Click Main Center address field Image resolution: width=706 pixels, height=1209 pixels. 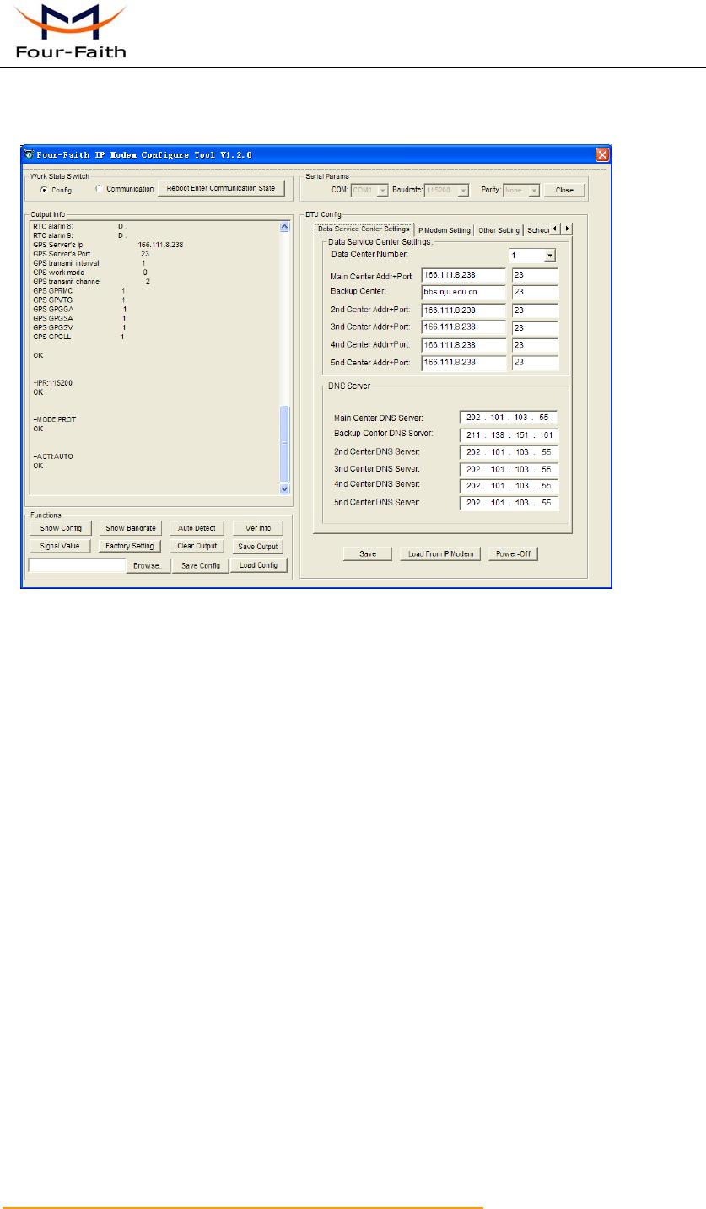(463, 275)
